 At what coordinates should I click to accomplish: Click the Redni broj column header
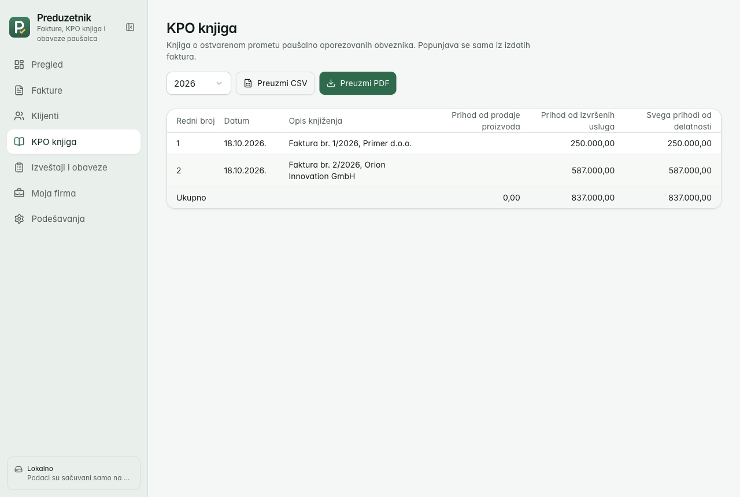[195, 121]
